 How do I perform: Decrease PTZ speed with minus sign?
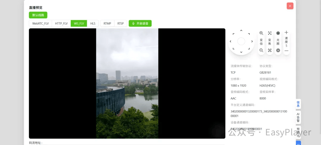(287, 51)
